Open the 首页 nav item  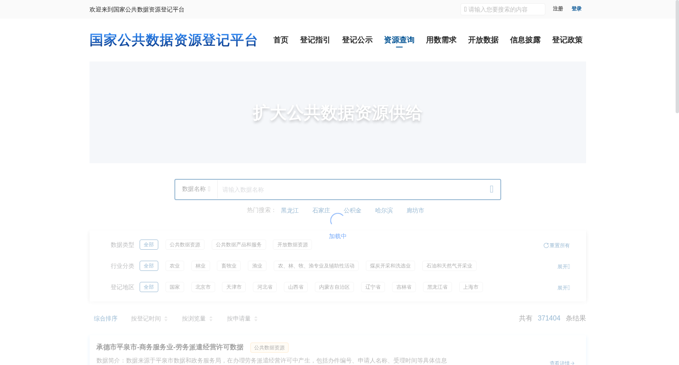(281, 40)
